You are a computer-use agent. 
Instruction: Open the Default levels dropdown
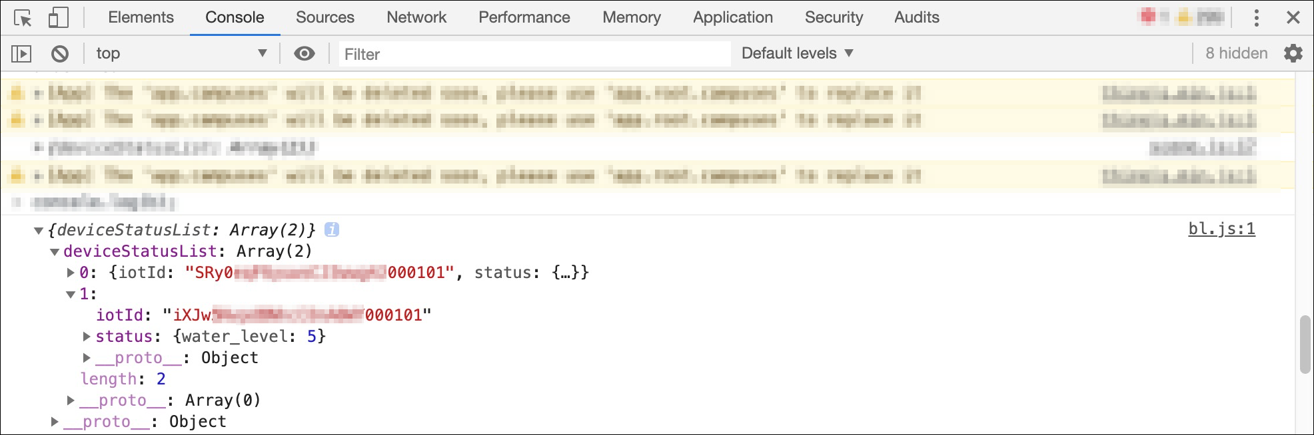tap(797, 53)
